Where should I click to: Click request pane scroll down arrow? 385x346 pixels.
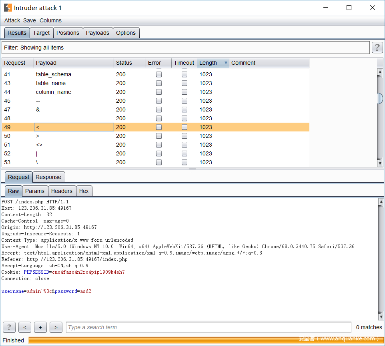pos(381,317)
